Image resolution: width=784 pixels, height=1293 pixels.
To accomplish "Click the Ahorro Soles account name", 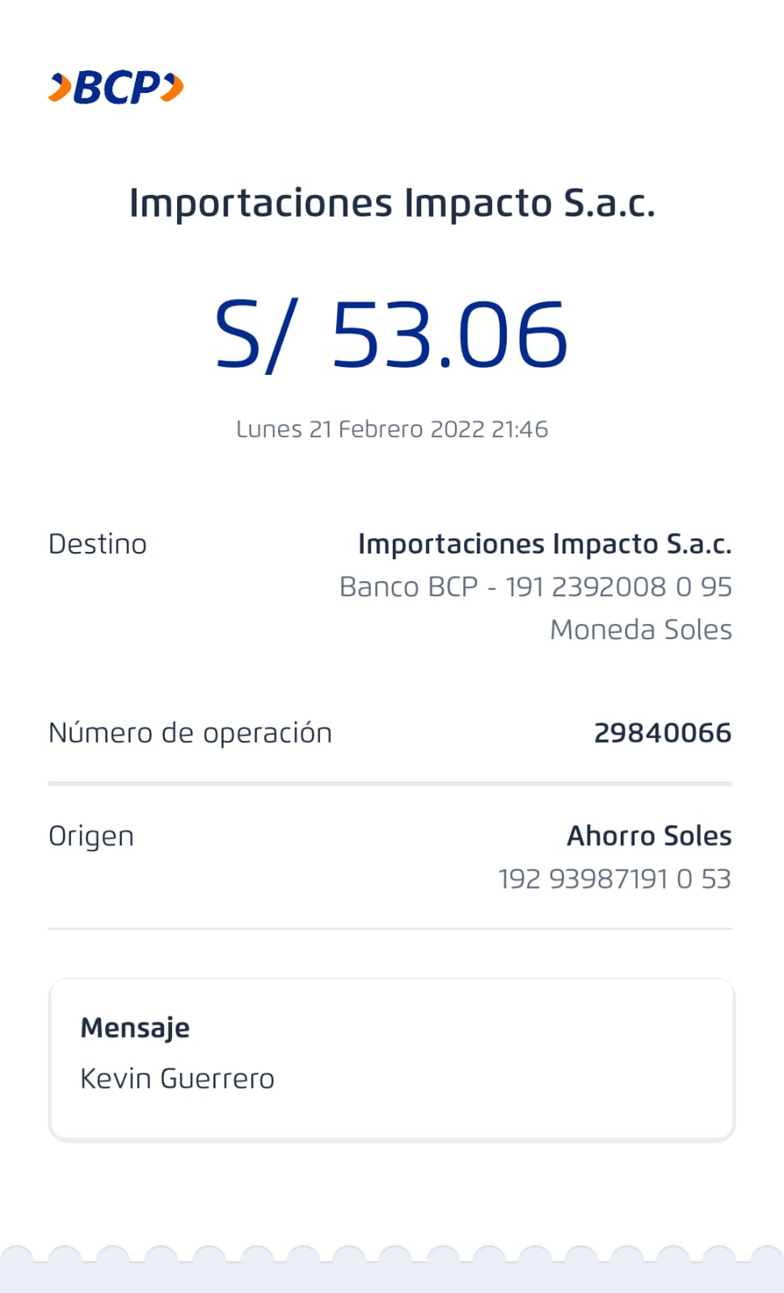I will point(649,836).
